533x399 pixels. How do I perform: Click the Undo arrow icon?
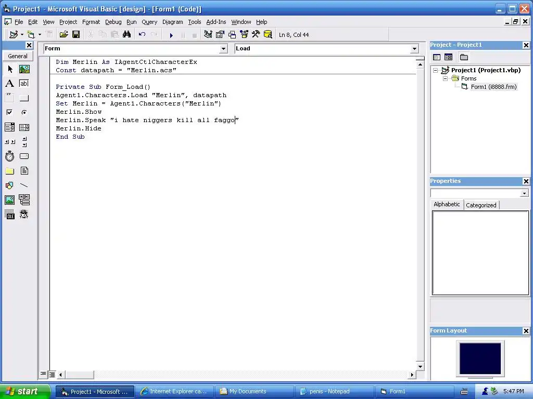tap(142, 34)
